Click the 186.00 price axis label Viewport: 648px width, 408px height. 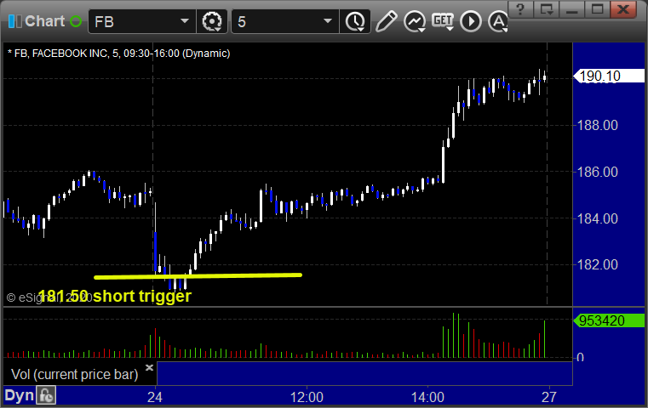pyautogui.click(x=597, y=172)
